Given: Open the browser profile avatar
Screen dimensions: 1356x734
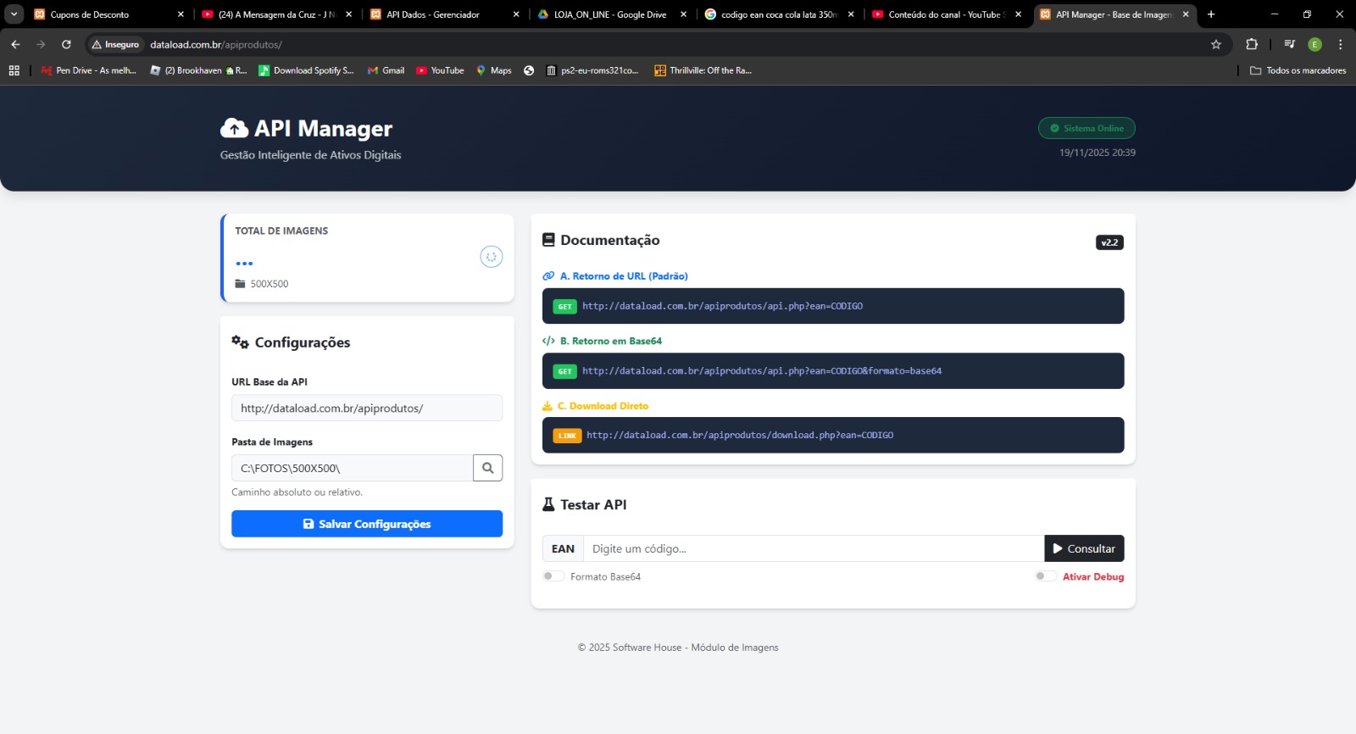Looking at the screenshot, I should pyautogui.click(x=1314, y=45).
